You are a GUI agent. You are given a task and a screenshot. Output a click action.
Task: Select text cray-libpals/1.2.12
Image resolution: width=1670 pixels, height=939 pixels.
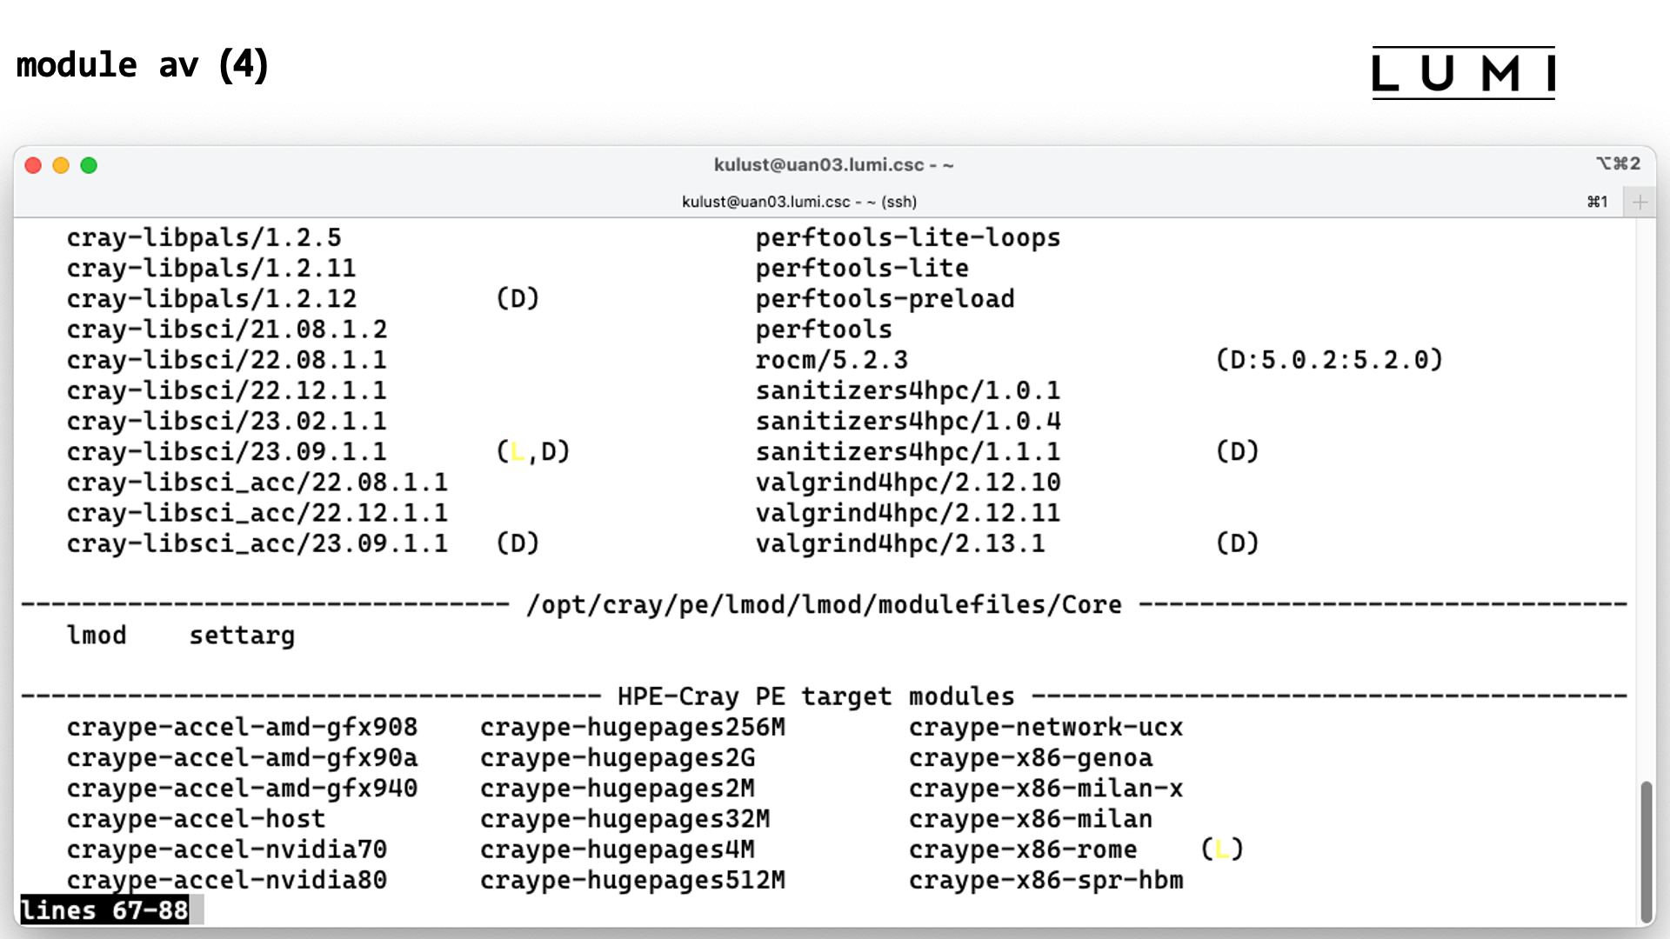tap(211, 299)
